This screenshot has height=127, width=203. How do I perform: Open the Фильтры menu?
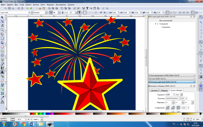point(50,5)
